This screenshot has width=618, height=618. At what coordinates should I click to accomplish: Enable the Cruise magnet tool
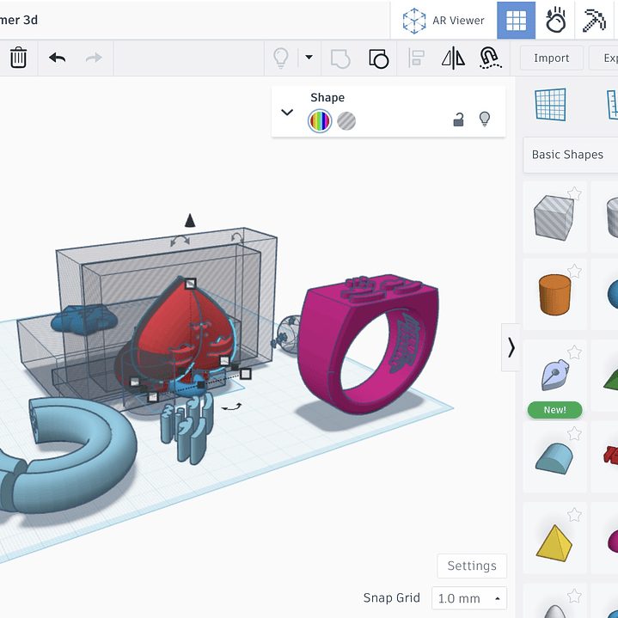click(x=489, y=58)
